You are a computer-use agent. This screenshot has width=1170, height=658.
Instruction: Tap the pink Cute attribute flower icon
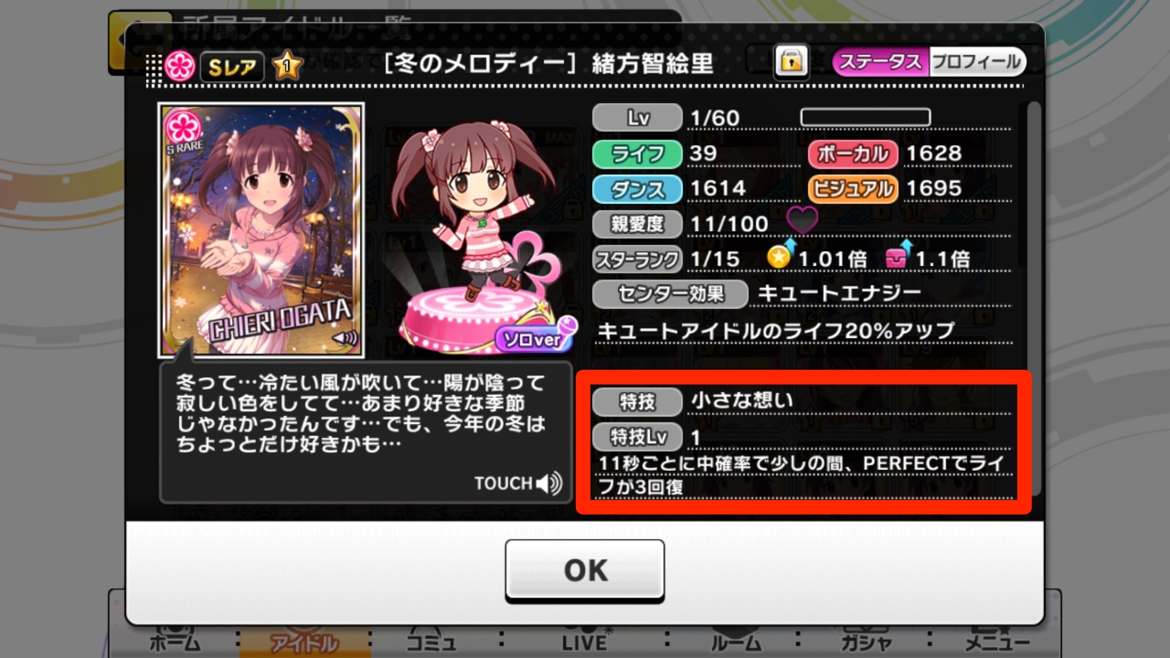point(180,66)
